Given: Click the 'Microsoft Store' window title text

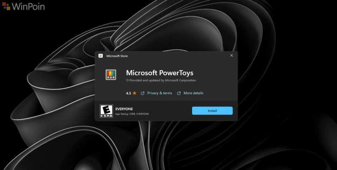Looking at the screenshot, I should coord(117,56).
